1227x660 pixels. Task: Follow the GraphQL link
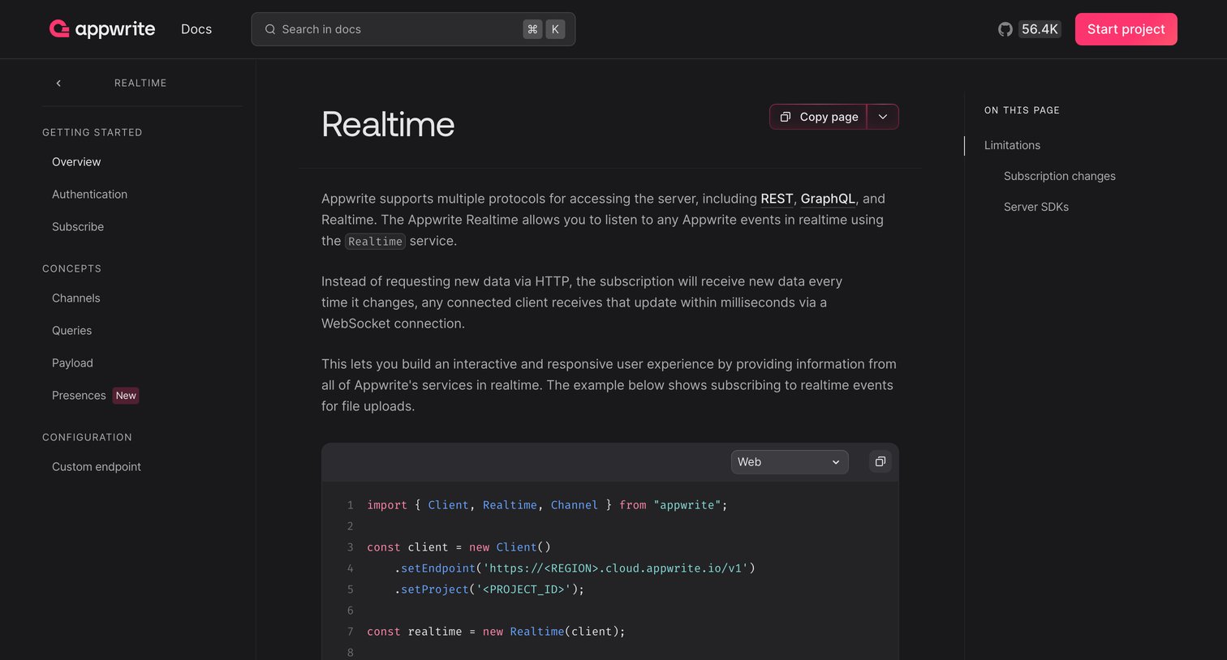[x=828, y=199]
